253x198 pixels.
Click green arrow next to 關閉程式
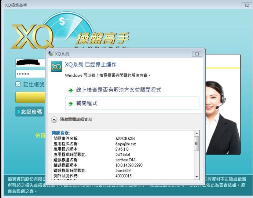point(70,104)
